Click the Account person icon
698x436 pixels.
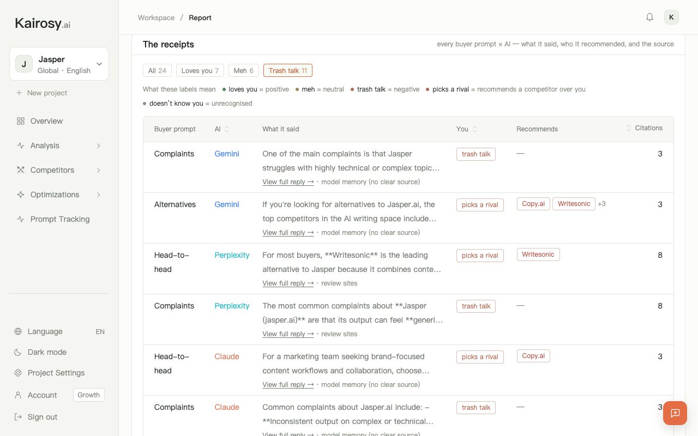18,395
